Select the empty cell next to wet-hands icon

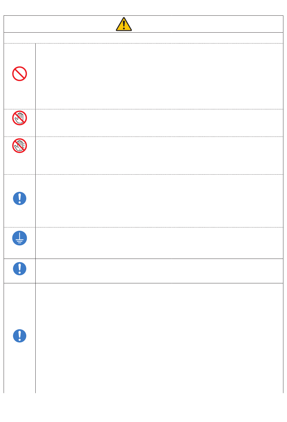click(159, 156)
